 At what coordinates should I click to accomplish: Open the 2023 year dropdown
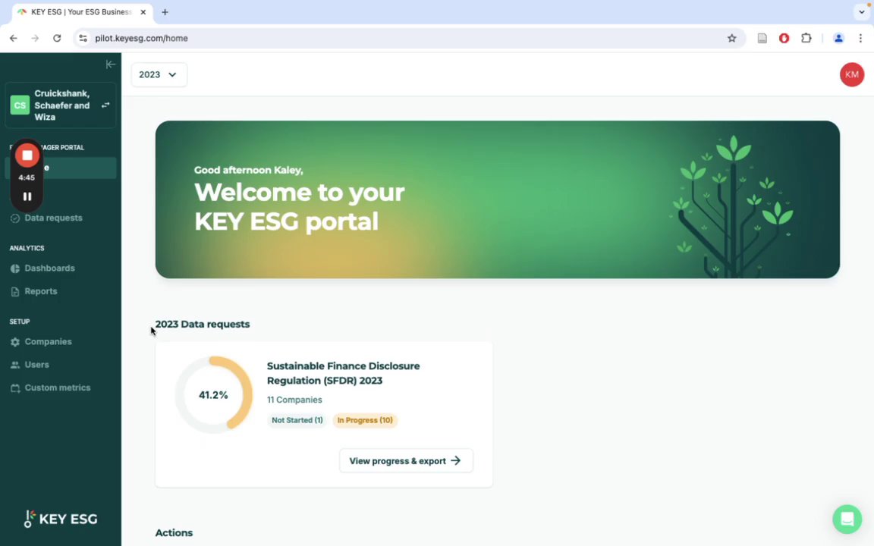pyautogui.click(x=159, y=74)
